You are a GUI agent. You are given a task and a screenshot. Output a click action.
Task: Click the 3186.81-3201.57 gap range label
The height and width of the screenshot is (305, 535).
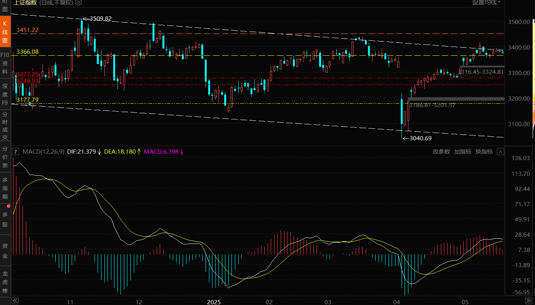(x=432, y=105)
